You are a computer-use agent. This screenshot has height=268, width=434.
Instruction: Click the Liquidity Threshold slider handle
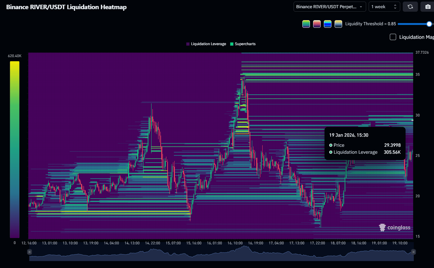429,24
